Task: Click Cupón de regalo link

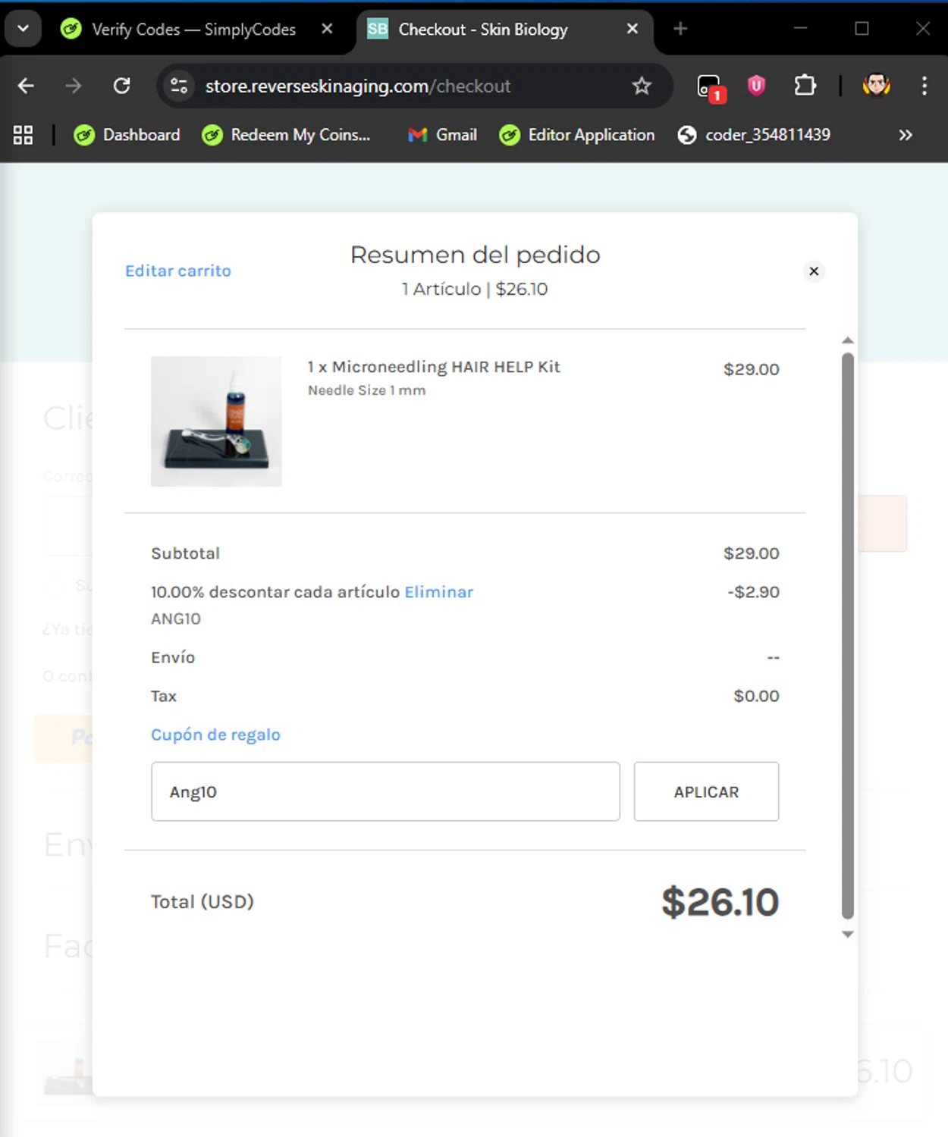Action: 215,735
